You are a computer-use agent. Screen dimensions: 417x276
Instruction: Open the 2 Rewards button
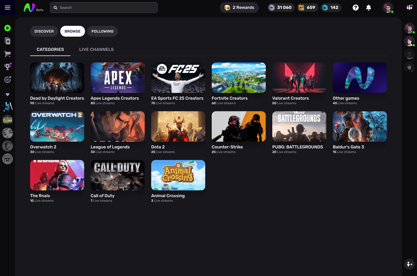pyautogui.click(x=239, y=8)
